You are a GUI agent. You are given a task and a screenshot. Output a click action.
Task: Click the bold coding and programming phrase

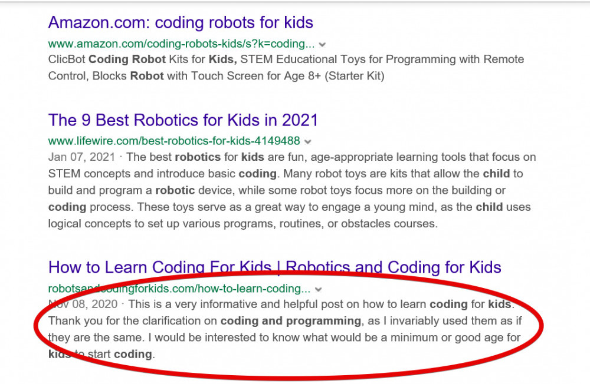[290, 321]
